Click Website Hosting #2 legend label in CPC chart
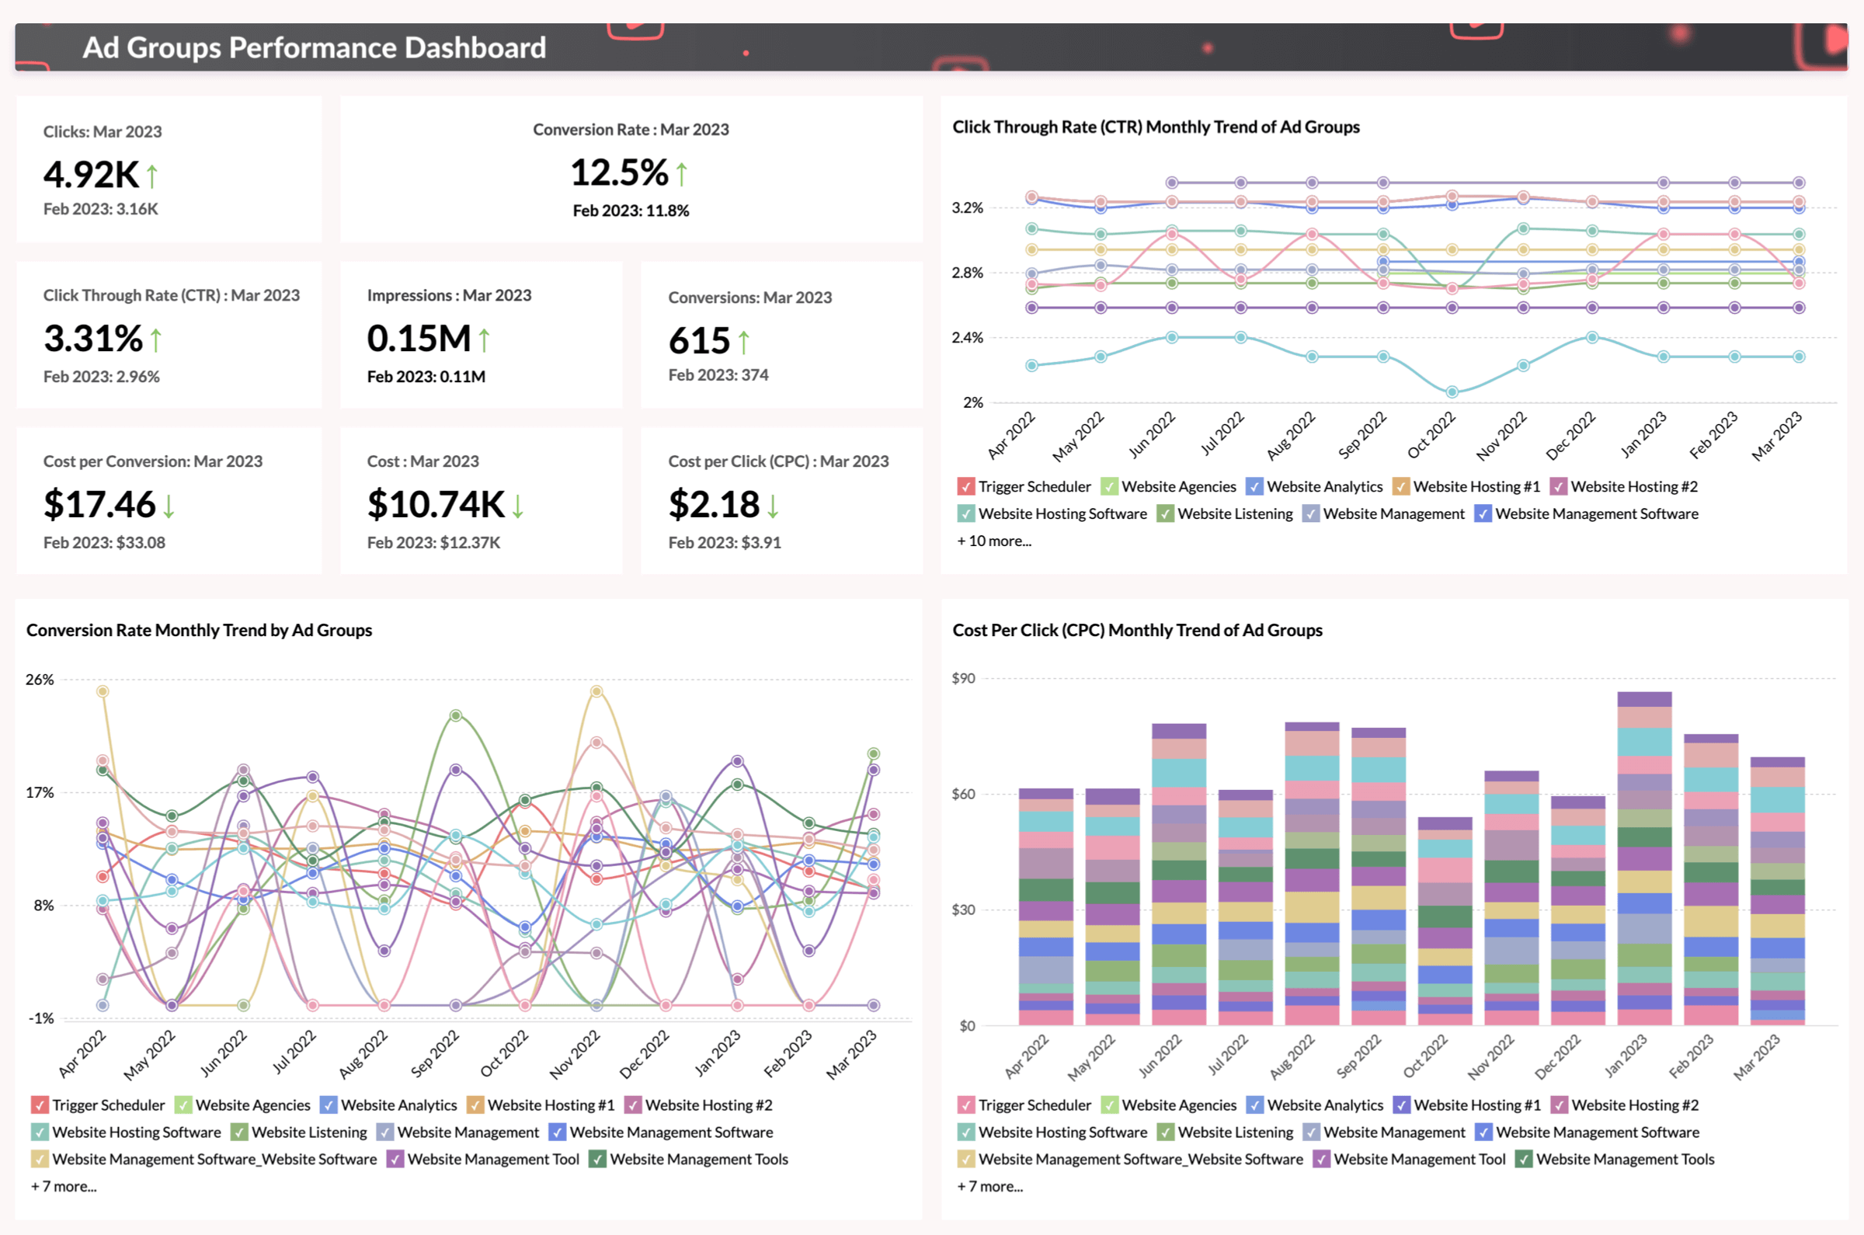The image size is (1864, 1235). click(x=1635, y=1105)
